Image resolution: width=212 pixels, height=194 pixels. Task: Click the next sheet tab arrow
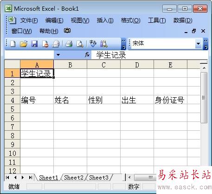[23, 177]
